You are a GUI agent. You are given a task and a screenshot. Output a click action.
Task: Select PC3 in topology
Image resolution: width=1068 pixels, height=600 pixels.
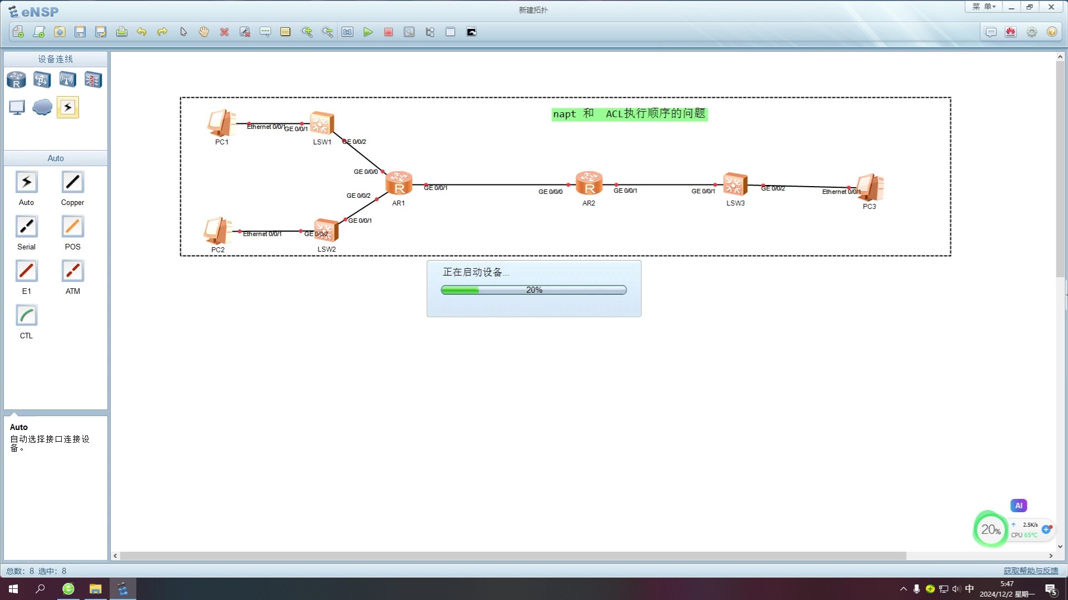click(x=870, y=187)
